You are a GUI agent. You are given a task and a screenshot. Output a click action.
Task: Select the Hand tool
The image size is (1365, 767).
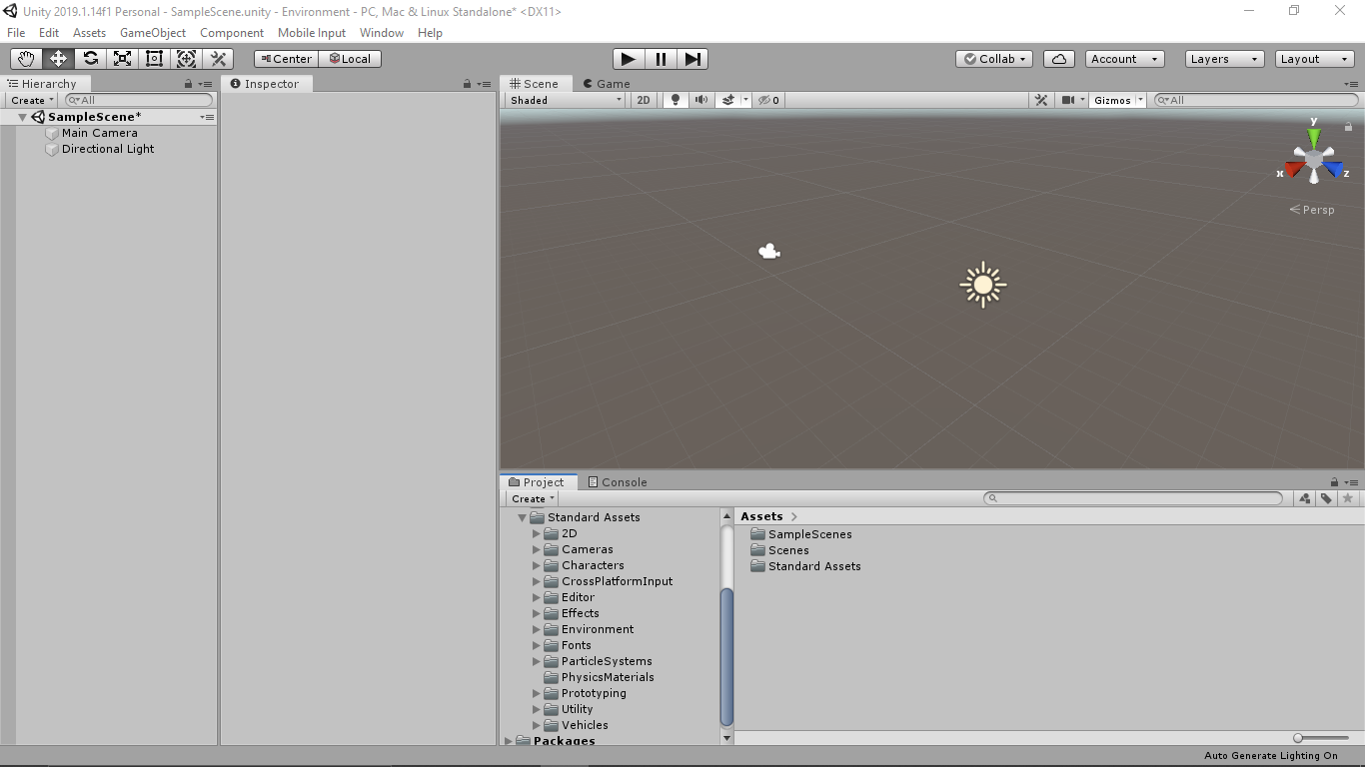[x=25, y=58]
